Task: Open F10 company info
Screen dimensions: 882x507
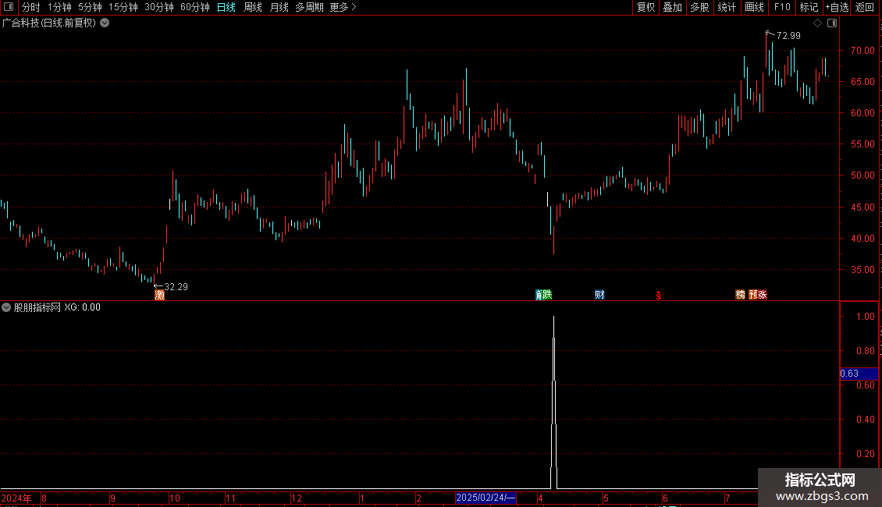Action: 782,7
